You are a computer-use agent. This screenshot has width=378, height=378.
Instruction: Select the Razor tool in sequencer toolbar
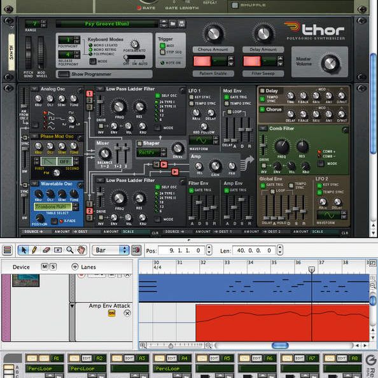coord(58,250)
